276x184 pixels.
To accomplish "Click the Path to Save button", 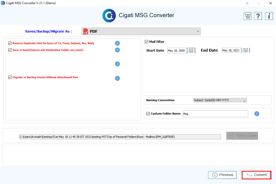I will pyautogui.click(x=242, y=136).
